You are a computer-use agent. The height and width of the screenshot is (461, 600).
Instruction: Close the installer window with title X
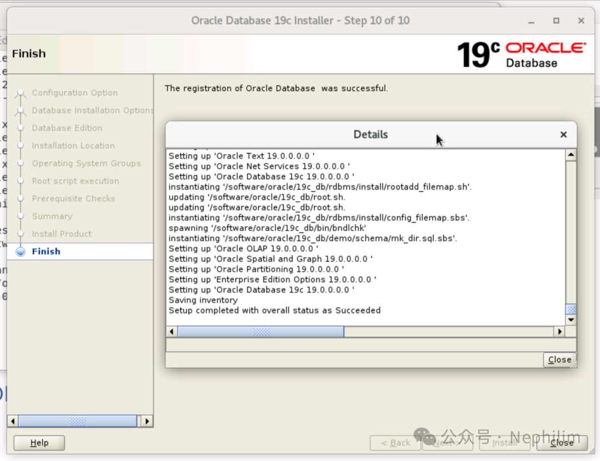(581, 21)
